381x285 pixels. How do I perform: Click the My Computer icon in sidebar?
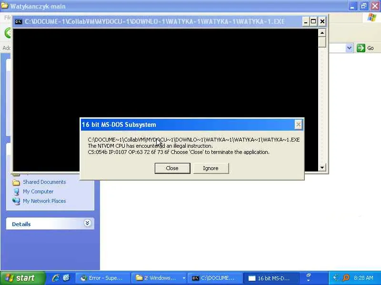(16, 192)
